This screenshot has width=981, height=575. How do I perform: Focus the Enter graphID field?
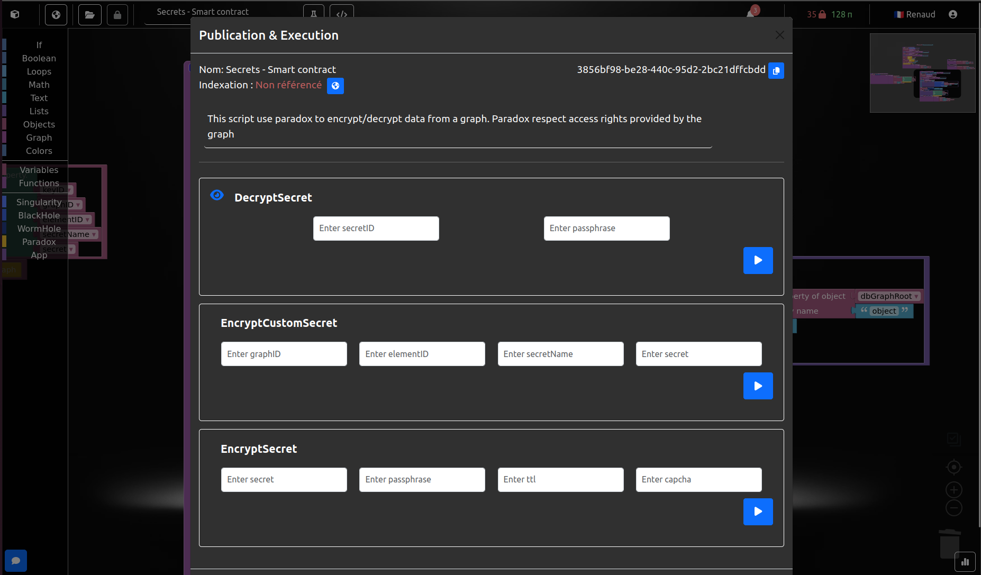point(284,354)
